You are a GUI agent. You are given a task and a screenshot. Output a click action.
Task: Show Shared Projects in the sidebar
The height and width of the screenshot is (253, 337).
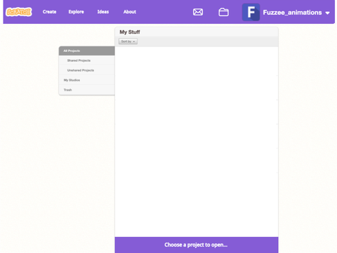[x=87, y=60]
